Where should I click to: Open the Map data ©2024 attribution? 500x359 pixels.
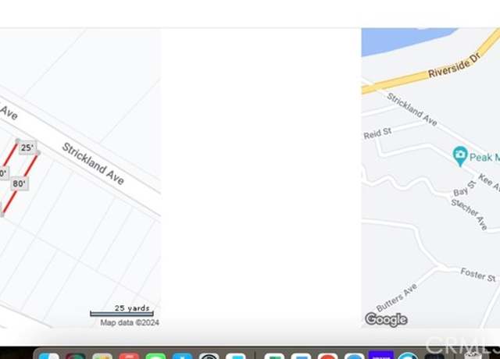click(x=130, y=322)
